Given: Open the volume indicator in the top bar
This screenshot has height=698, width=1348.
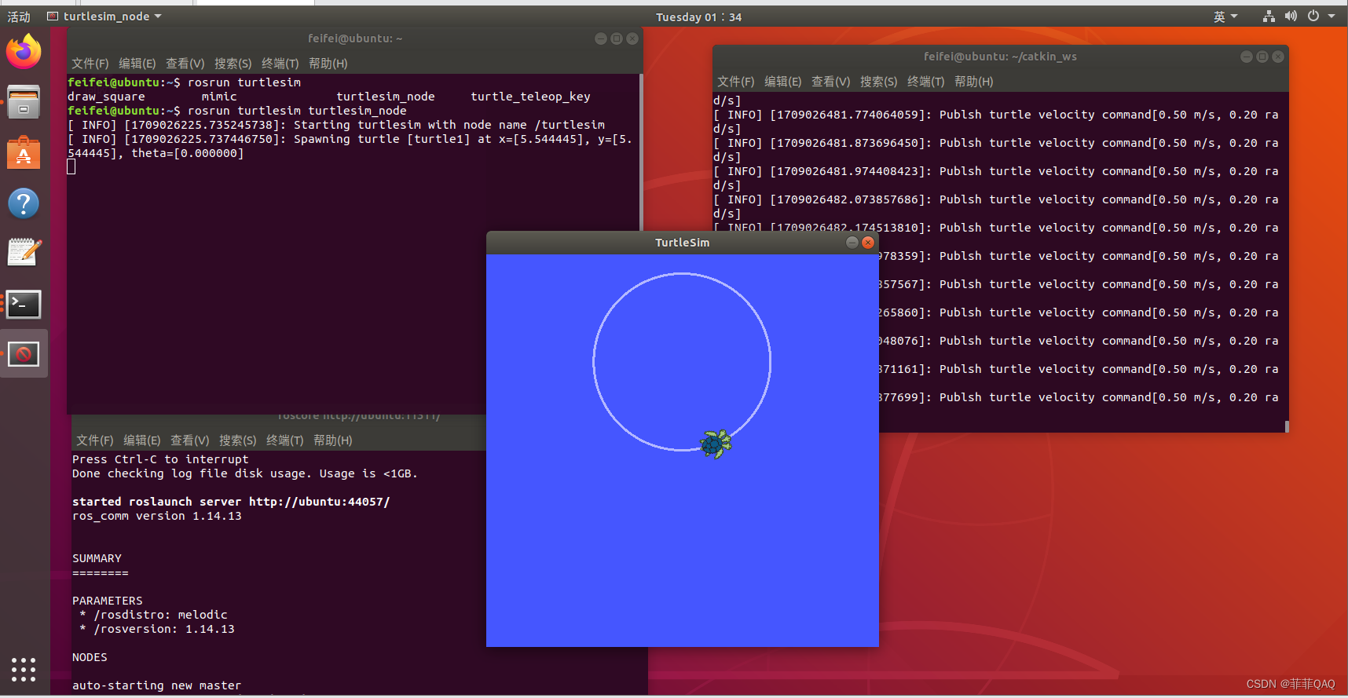Looking at the screenshot, I should tap(1291, 16).
